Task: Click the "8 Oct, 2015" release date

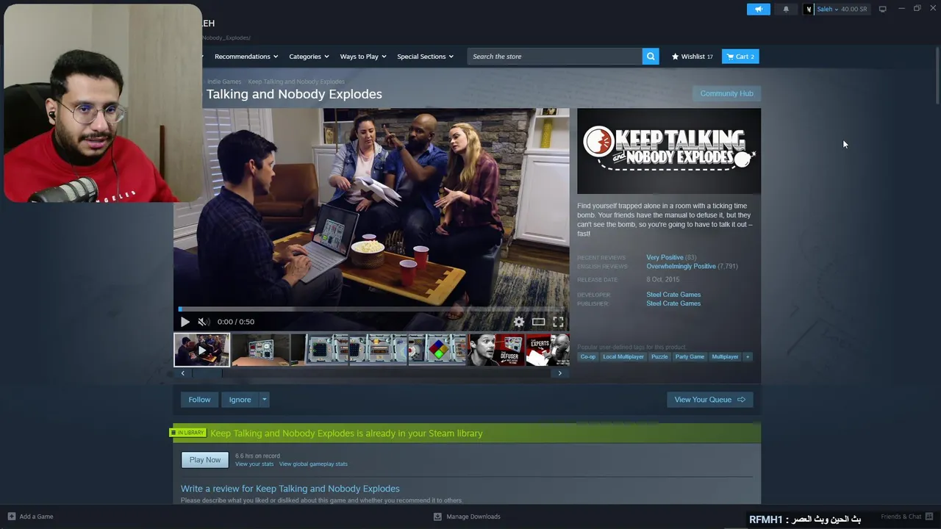Action: [x=663, y=280]
